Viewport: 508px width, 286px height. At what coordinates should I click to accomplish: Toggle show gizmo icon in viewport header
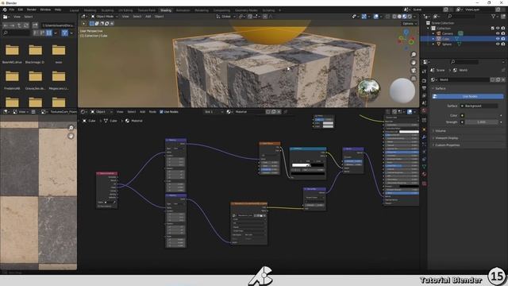pos(364,16)
